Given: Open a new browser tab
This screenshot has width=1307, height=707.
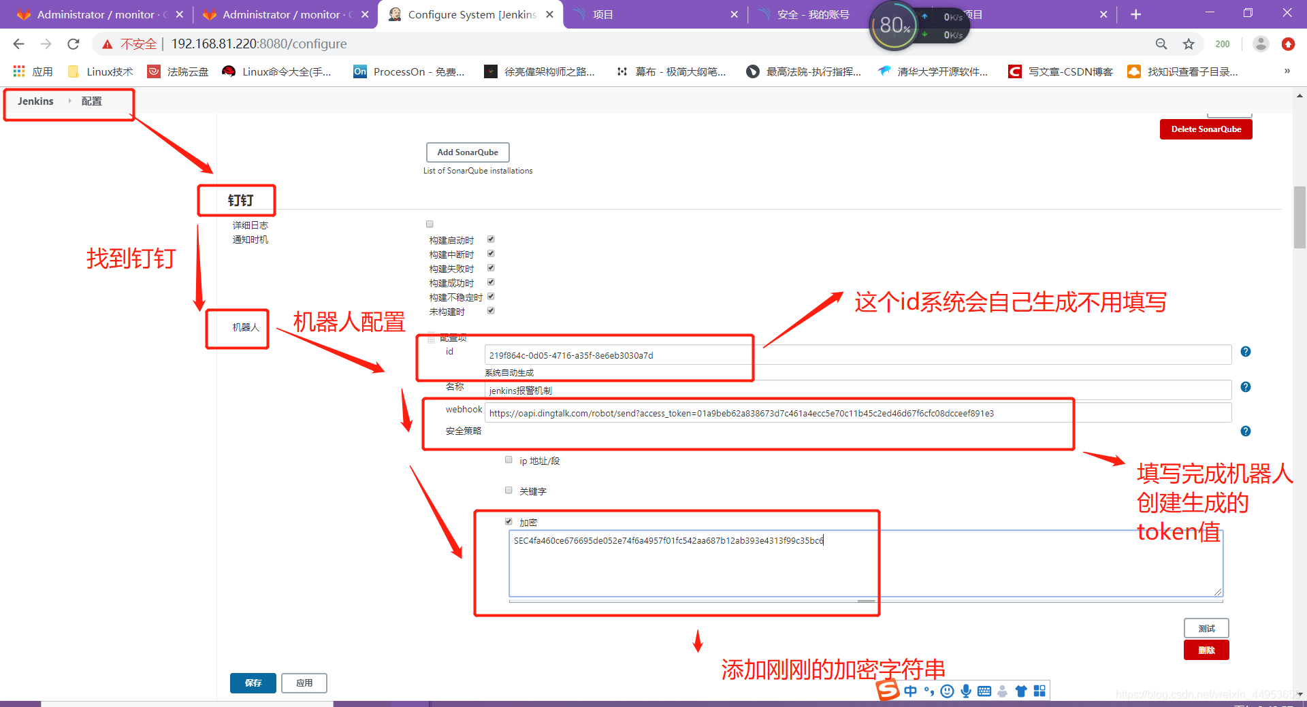Looking at the screenshot, I should (x=1135, y=14).
